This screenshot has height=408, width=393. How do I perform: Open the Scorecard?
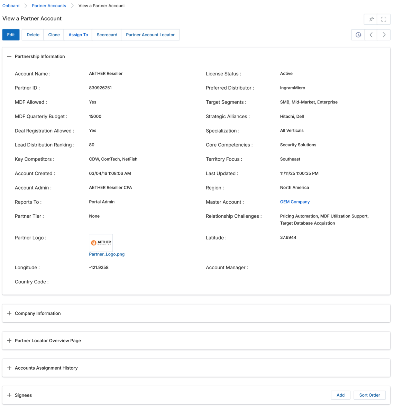tap(107, 35)
